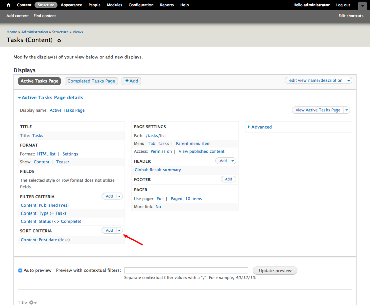Click the Update preview button
The height and width of the screenshot is (305, 370).
coord(275,271)
